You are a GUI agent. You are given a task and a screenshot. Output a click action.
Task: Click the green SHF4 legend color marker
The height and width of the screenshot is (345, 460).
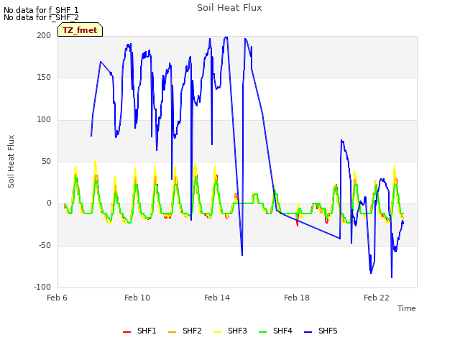tap(262, 332)
